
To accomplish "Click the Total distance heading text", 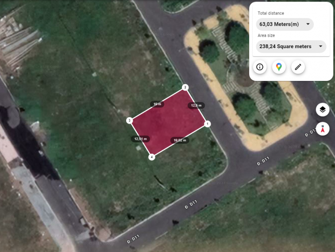I will click(271, 13).
